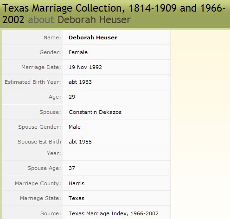Open source Texas Marriage Index, 1966-2002
230x219 pixels.
pyautogui.click(x=114, y=213)
